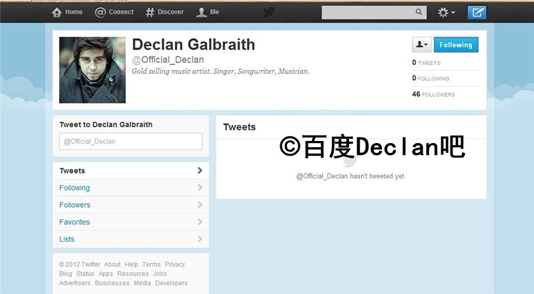Click the Me person icon
Image resolution: width=534 pixels, height=294 pixels.
coord(202,12)
